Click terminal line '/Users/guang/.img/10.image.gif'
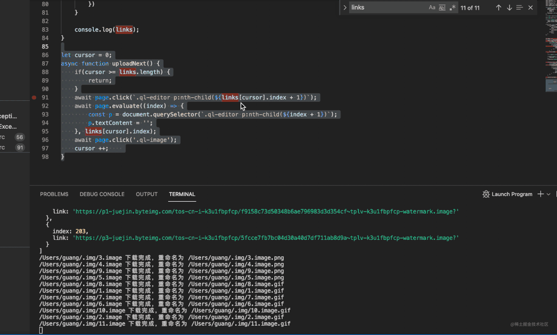 coord(241,310)
